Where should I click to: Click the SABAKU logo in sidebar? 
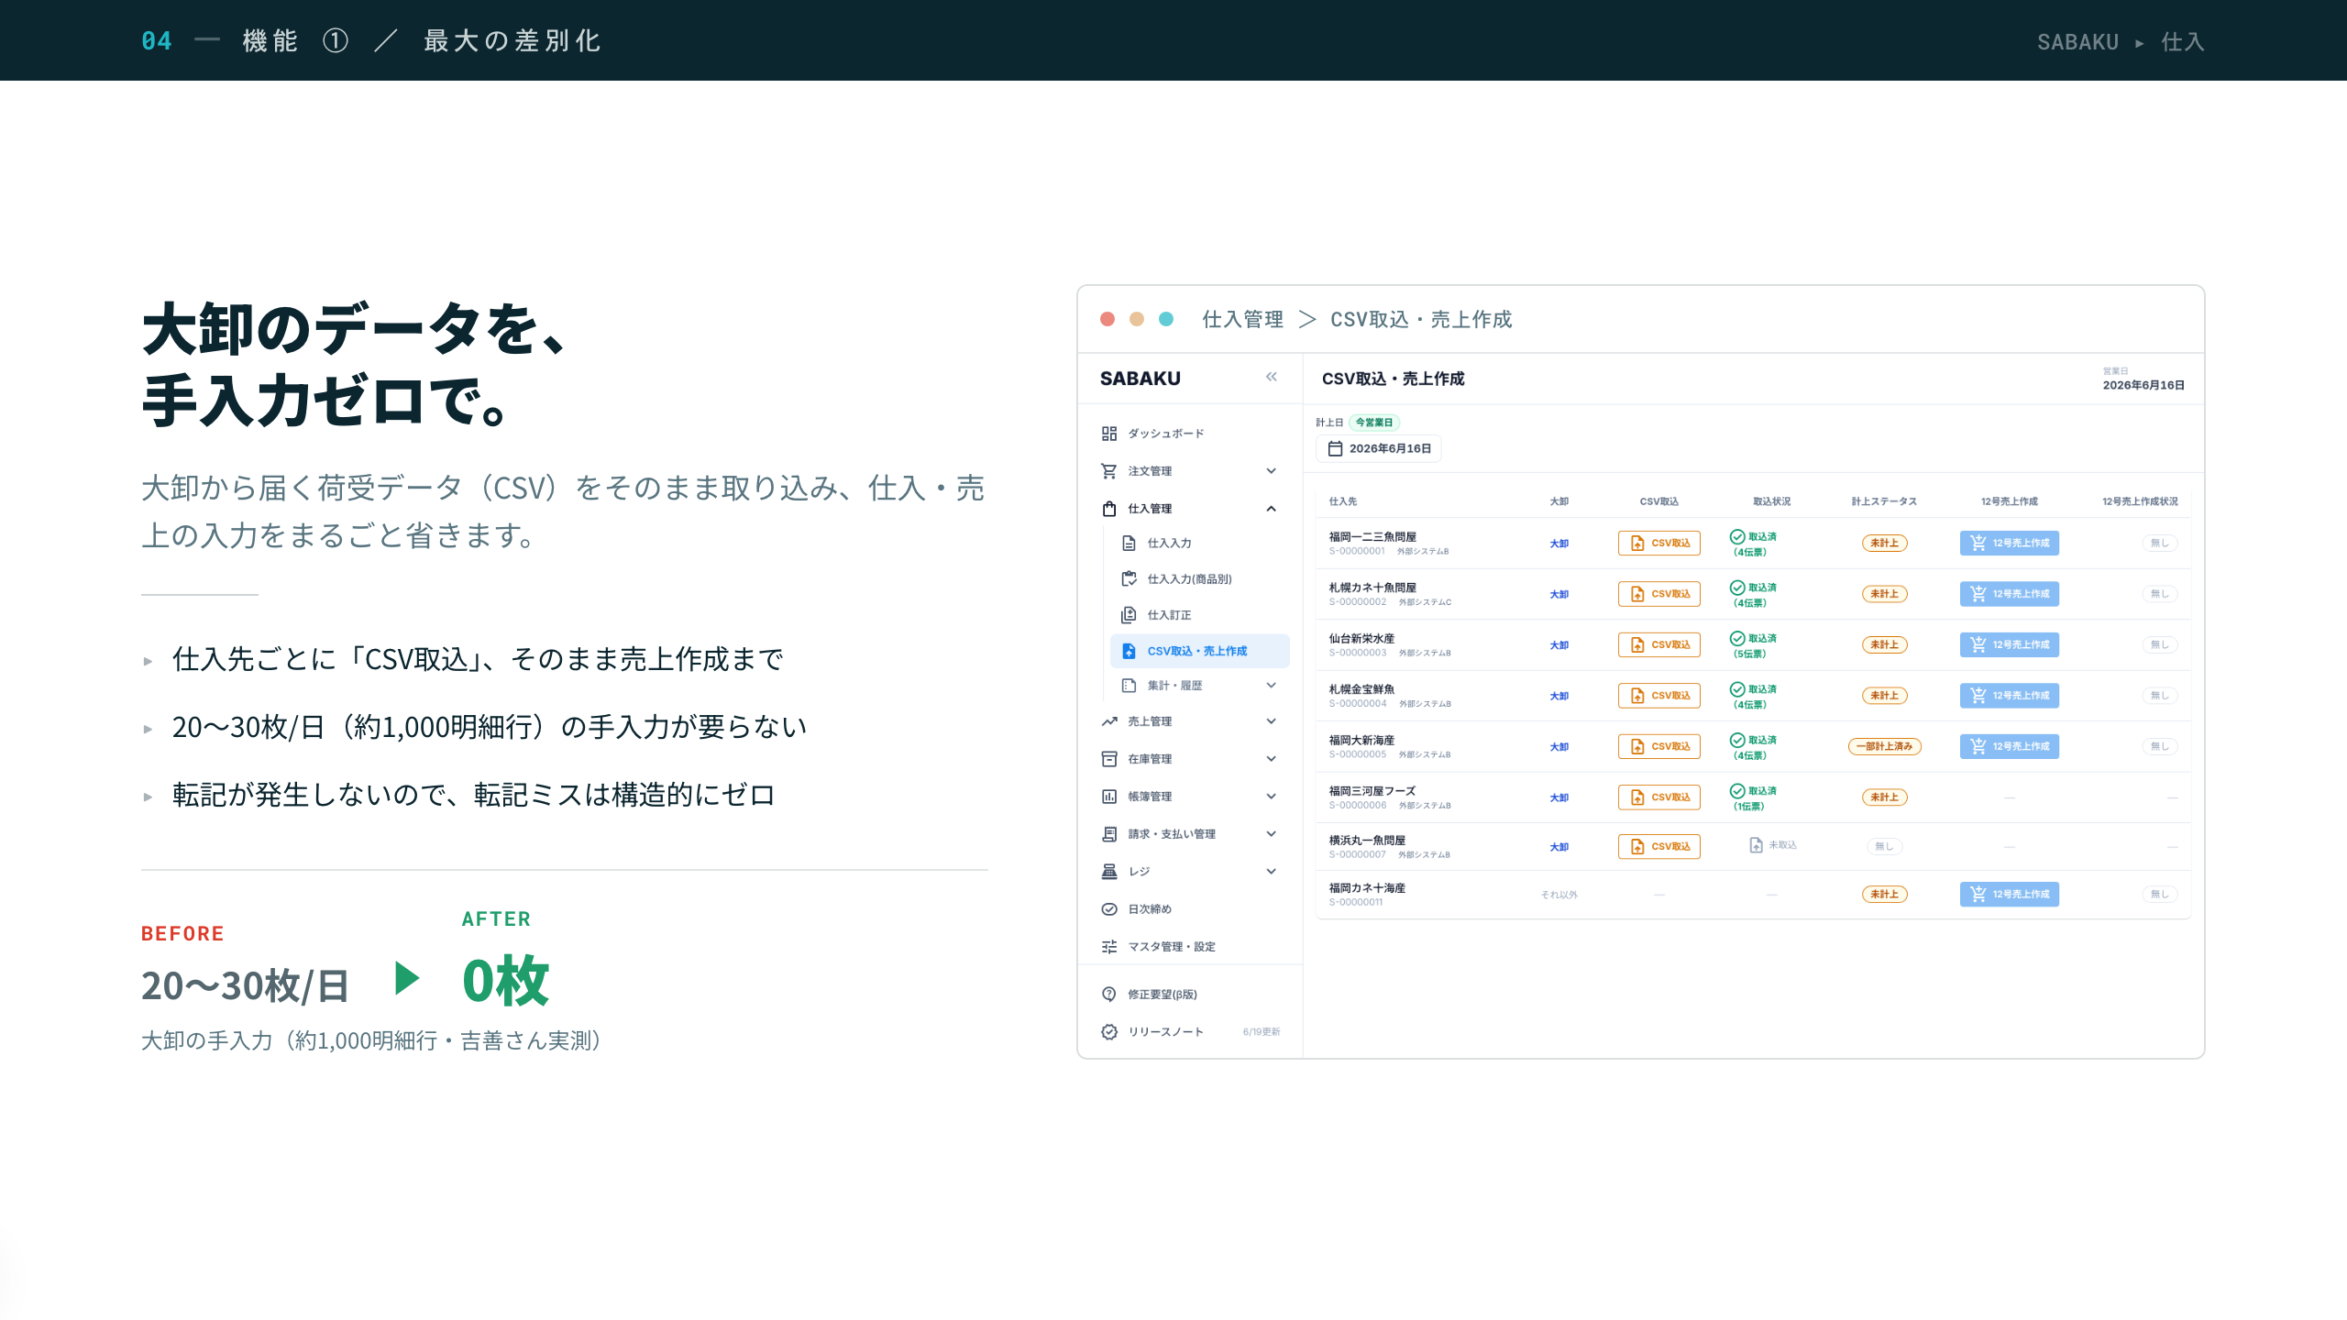click(1140, 379)
